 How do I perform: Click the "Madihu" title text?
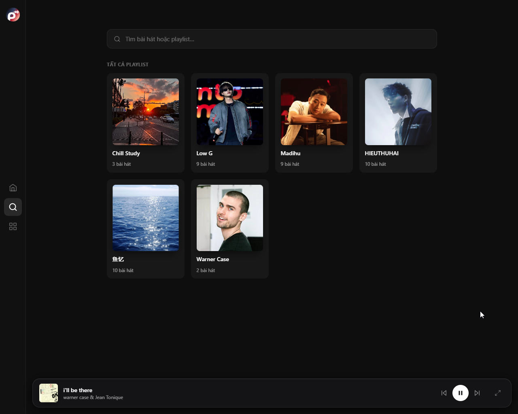tap(291, 153)
